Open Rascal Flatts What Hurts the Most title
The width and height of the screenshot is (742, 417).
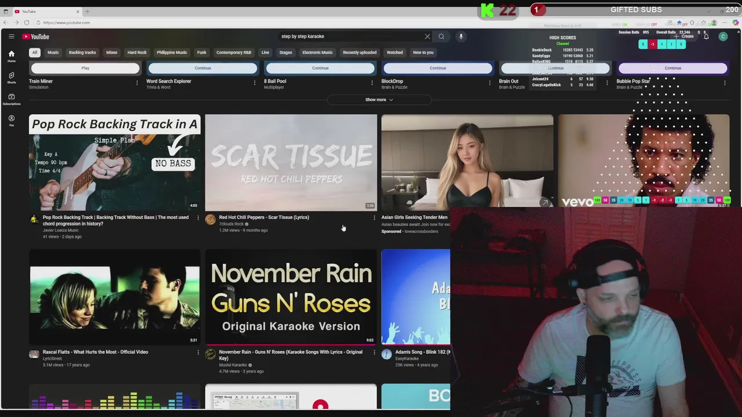95,352
